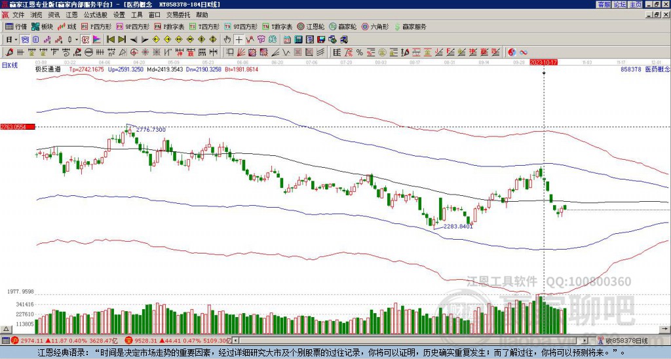Click the blue infinity wave icon

click(524, 52)
